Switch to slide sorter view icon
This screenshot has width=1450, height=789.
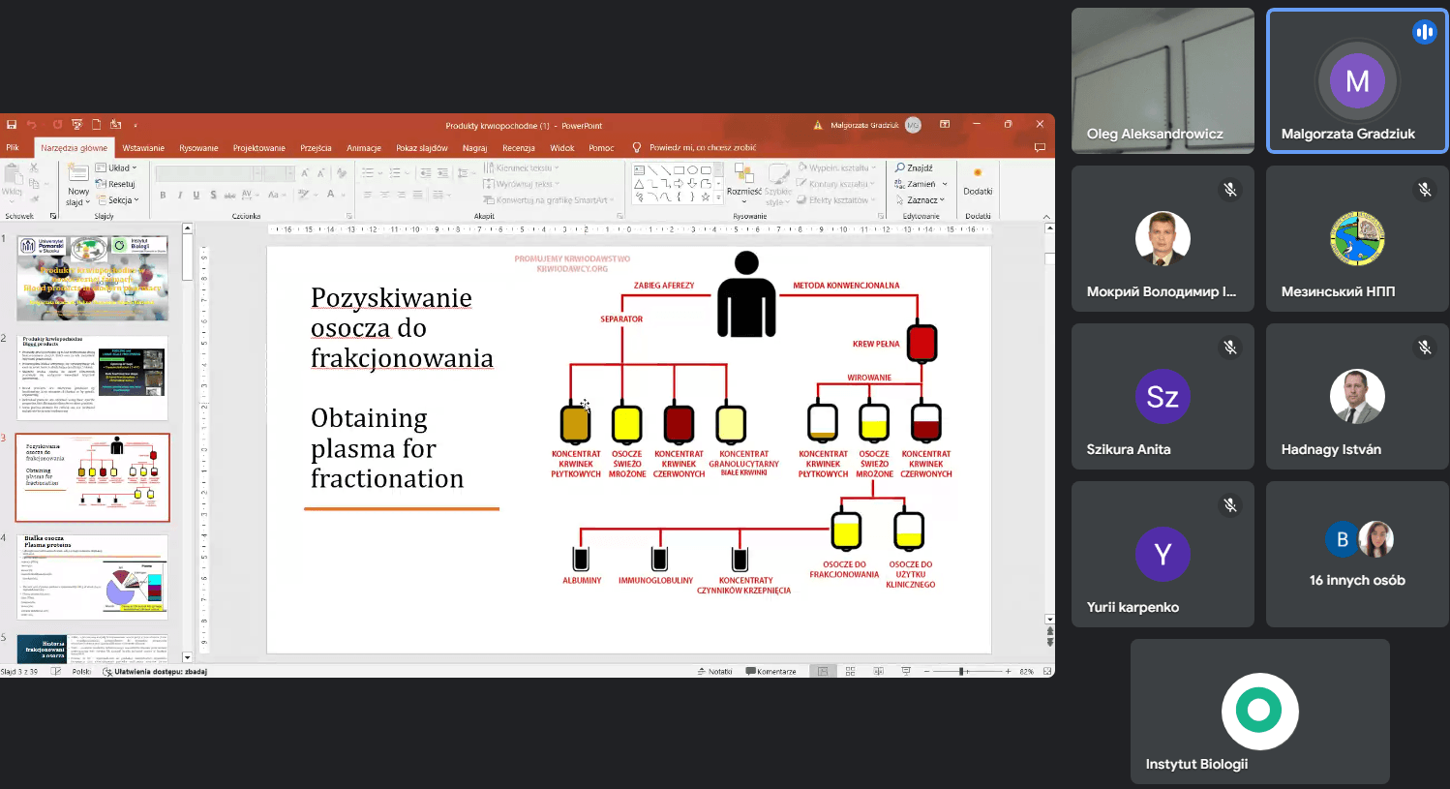850,671
